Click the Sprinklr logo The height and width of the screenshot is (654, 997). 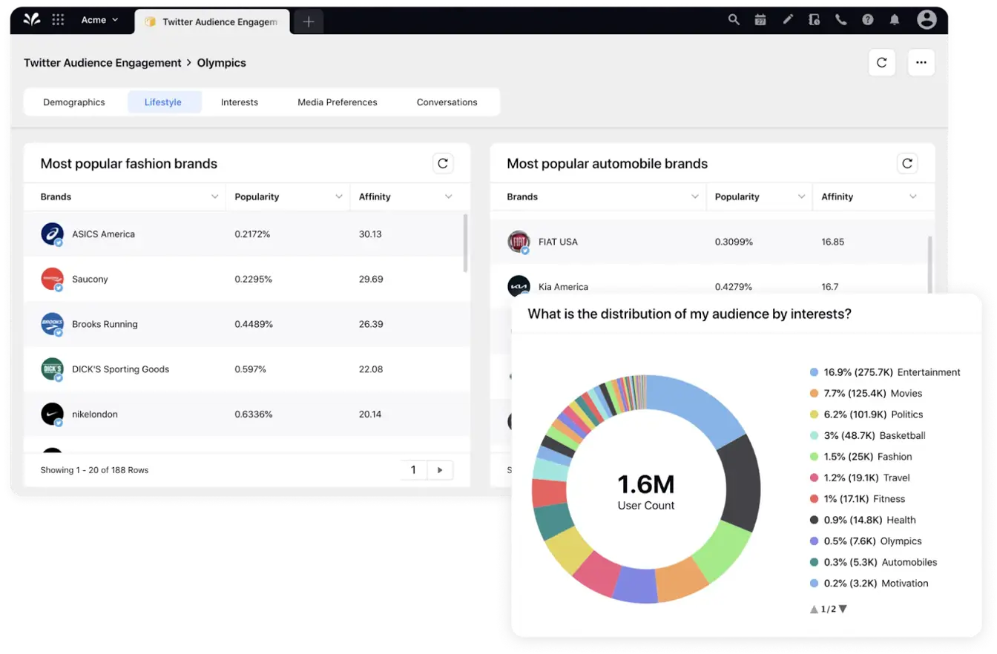(x=31, y=19)
